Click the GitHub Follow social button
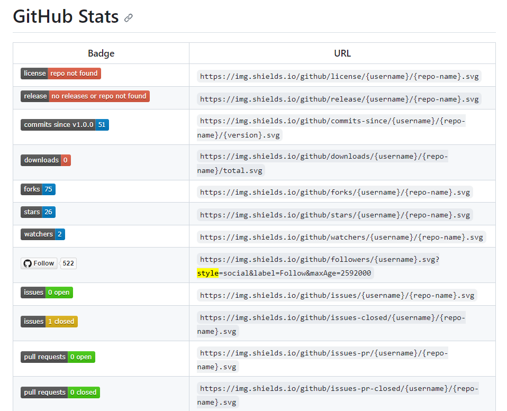Viewport: 507px width, 411px height. pos(39,263)
